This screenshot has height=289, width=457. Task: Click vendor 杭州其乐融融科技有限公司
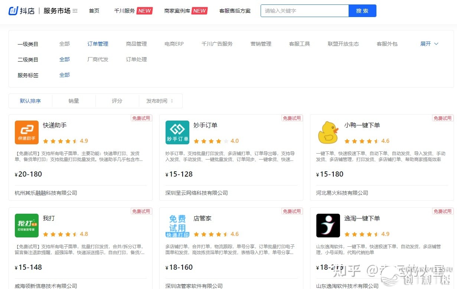point(46,193)
